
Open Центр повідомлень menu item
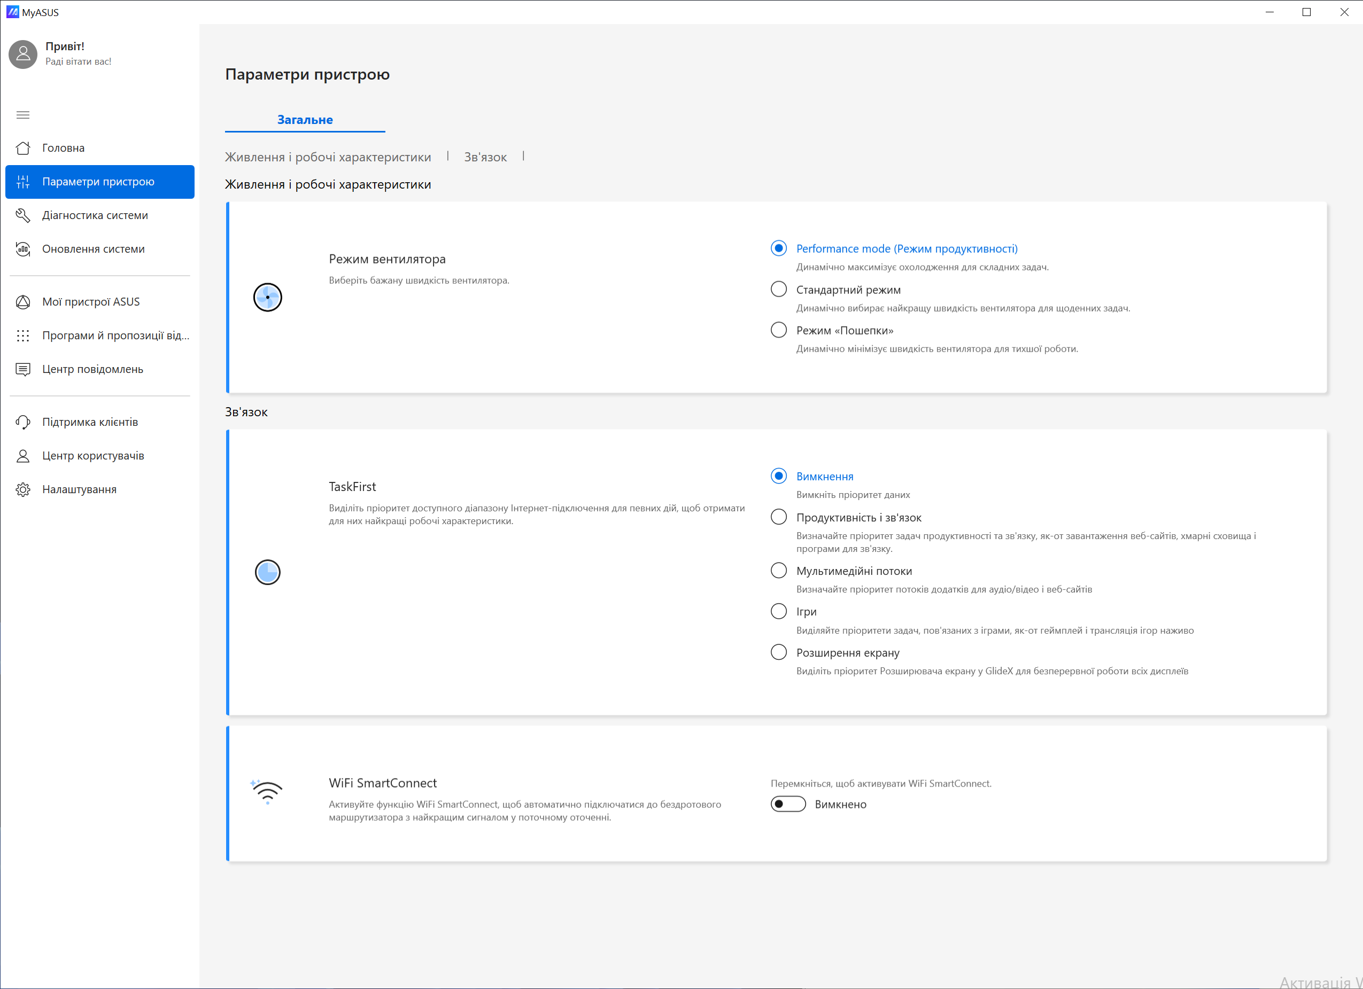(100, 369)
